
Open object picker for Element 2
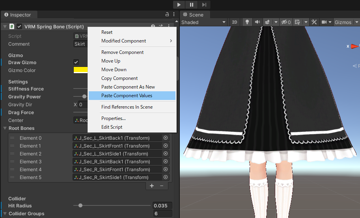click(166, 153)
